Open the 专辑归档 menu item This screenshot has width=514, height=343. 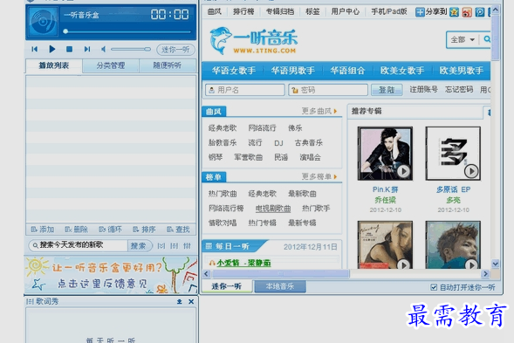[x=280, y=12]
